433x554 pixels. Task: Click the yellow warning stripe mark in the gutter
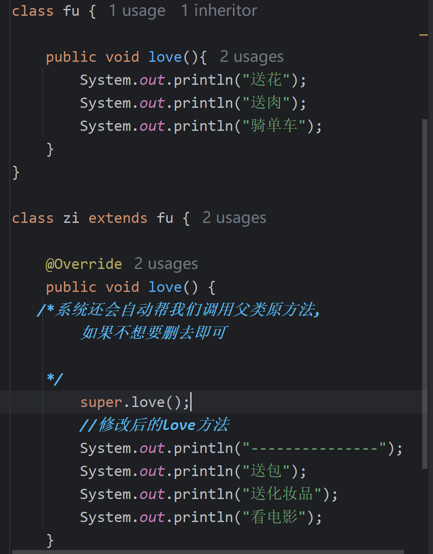[x=423, y=35]
